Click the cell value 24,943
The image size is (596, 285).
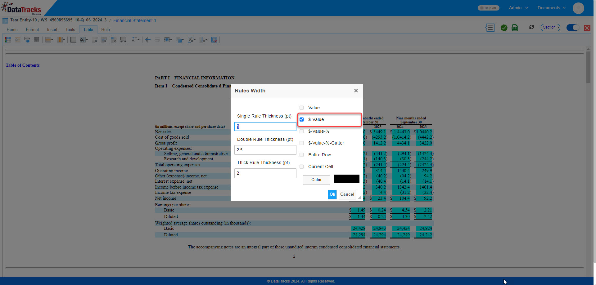pos(379,229)
